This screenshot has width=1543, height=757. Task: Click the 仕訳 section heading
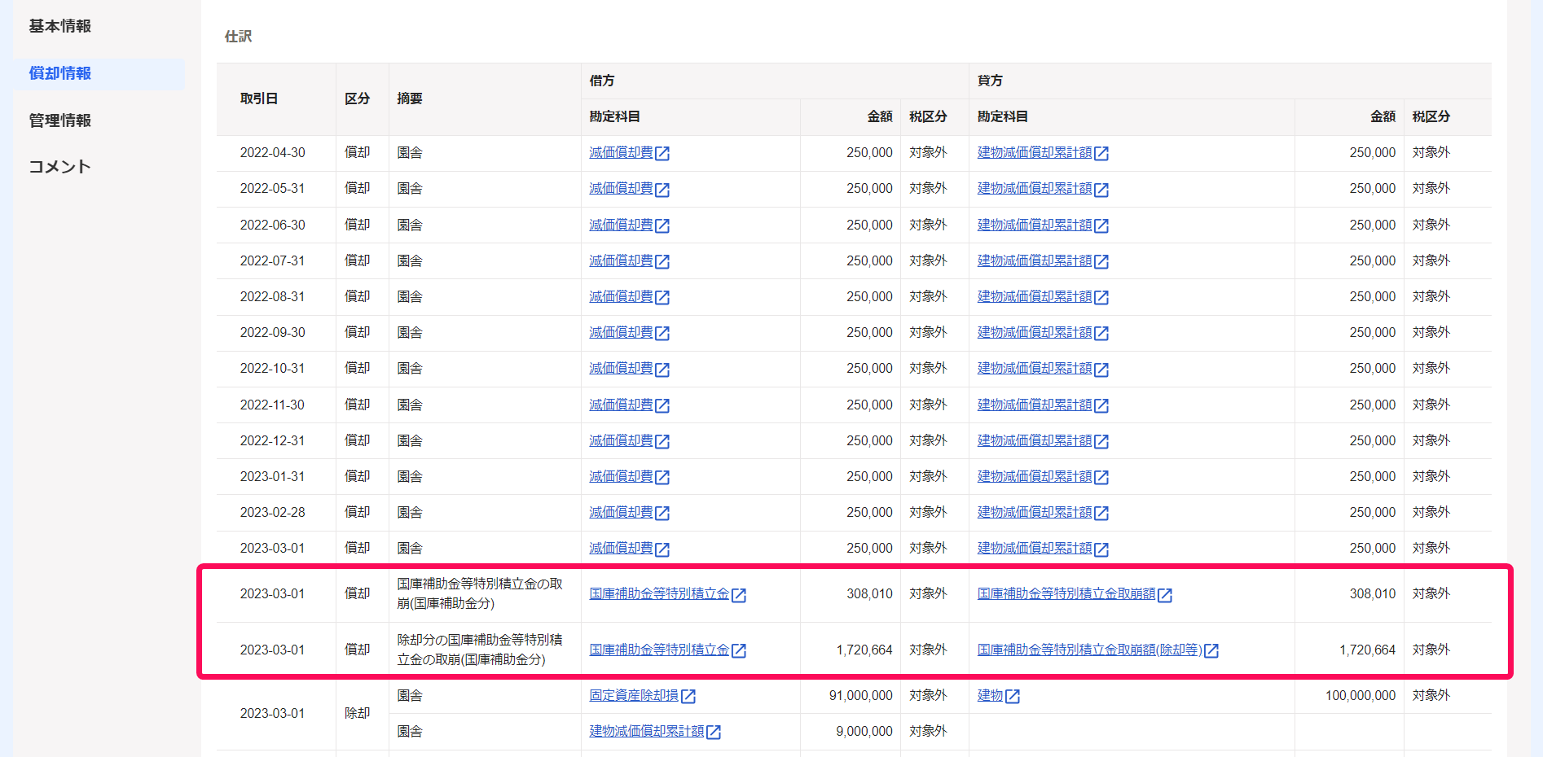pyautogui.click(x=239, y=37)
